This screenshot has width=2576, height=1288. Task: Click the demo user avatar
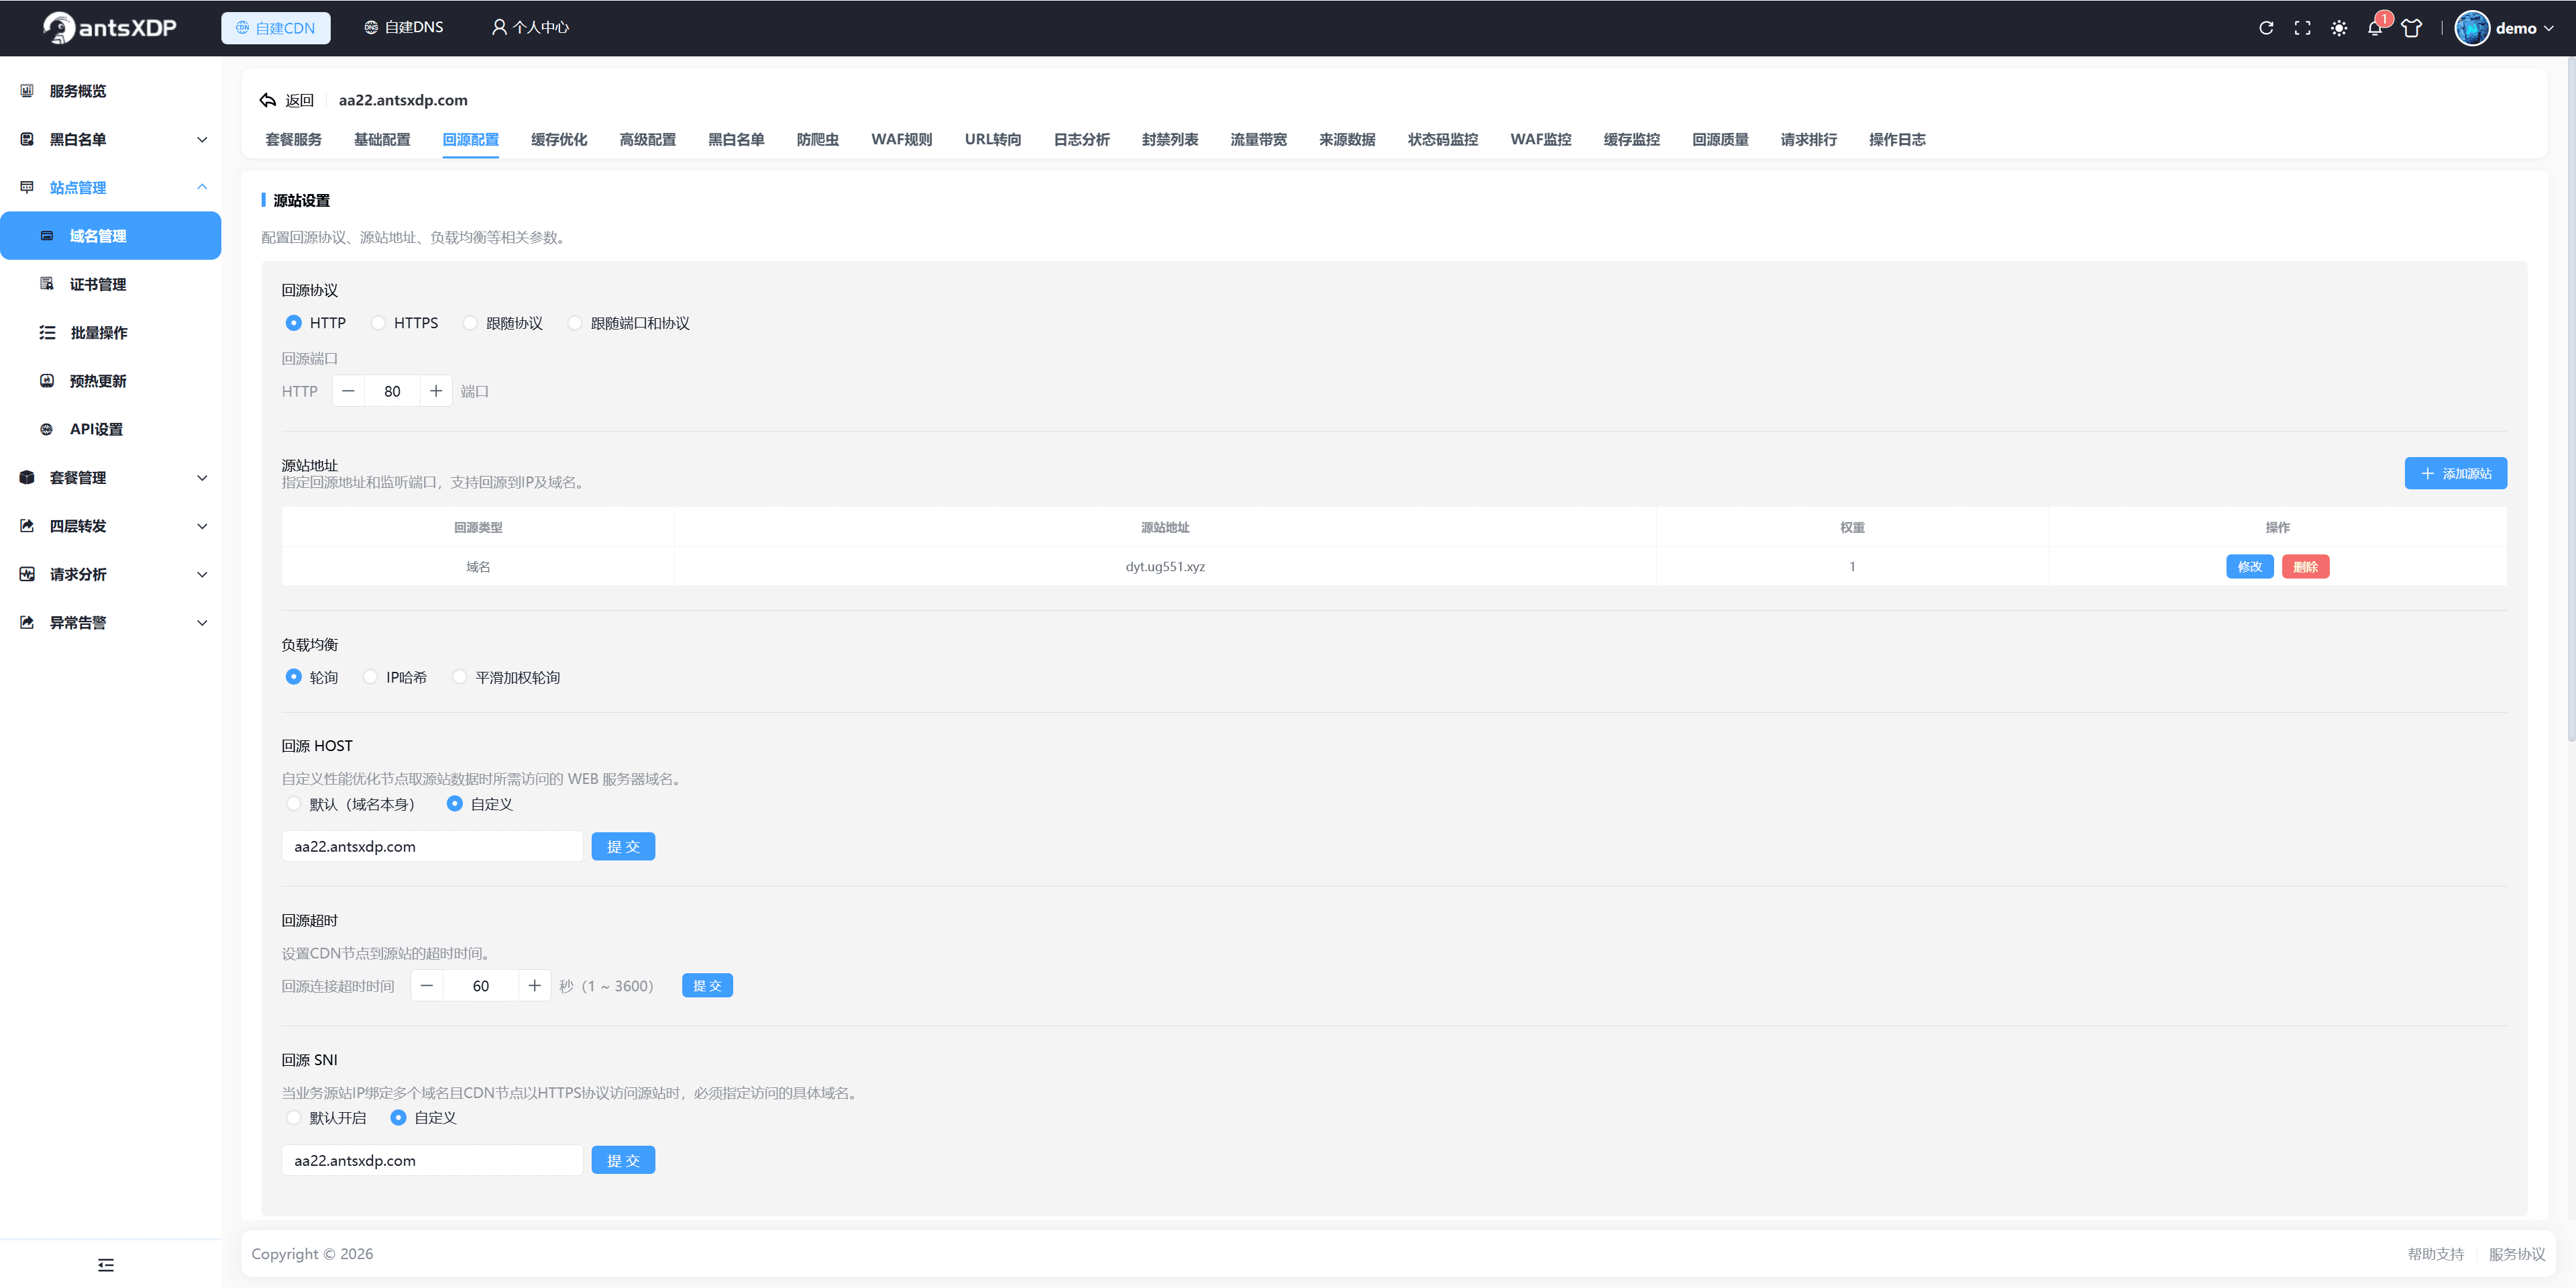[2472, 28]
